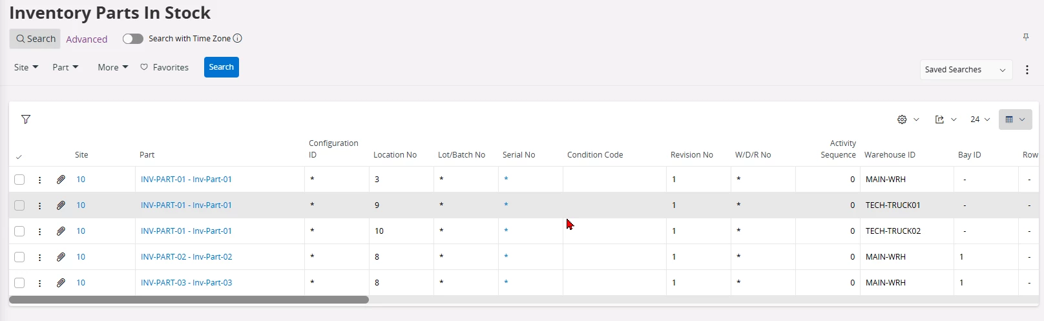The width and height of the screenshot is (1044, 321).
Task: Open the Saved Searches dropdown
Action: 966,70
